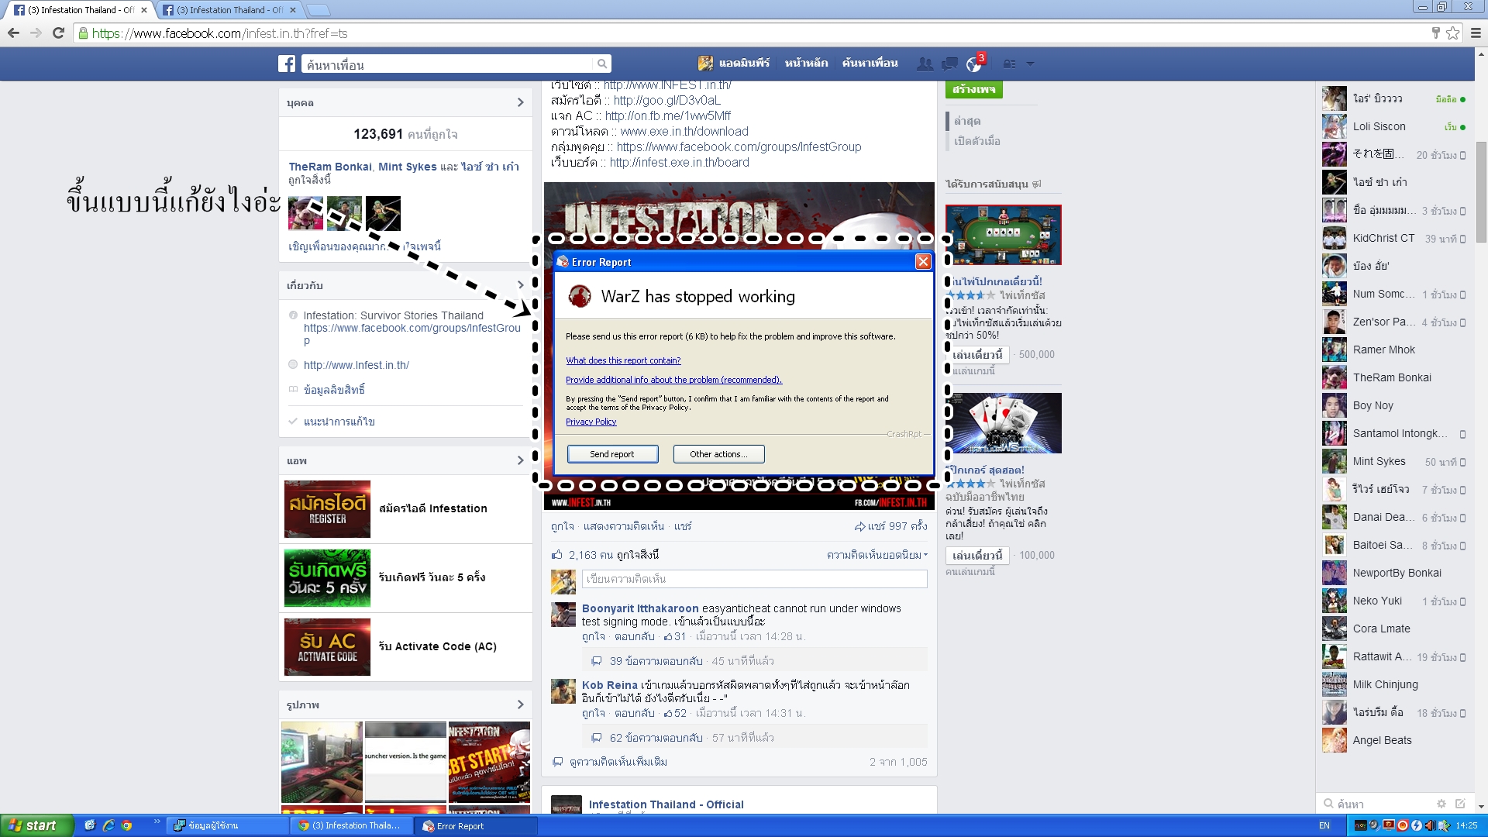Image resolution: width=1488 pixels, height=837 pixels.
Task: Toggle the bookmark star in address bar
Action: [x=1452, y=33]
